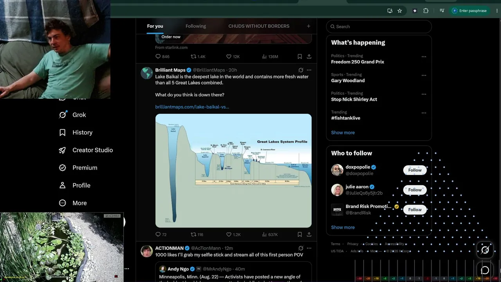Open the browser media controls icon
This screenshot has width=501, height=282.
[442, 11]
